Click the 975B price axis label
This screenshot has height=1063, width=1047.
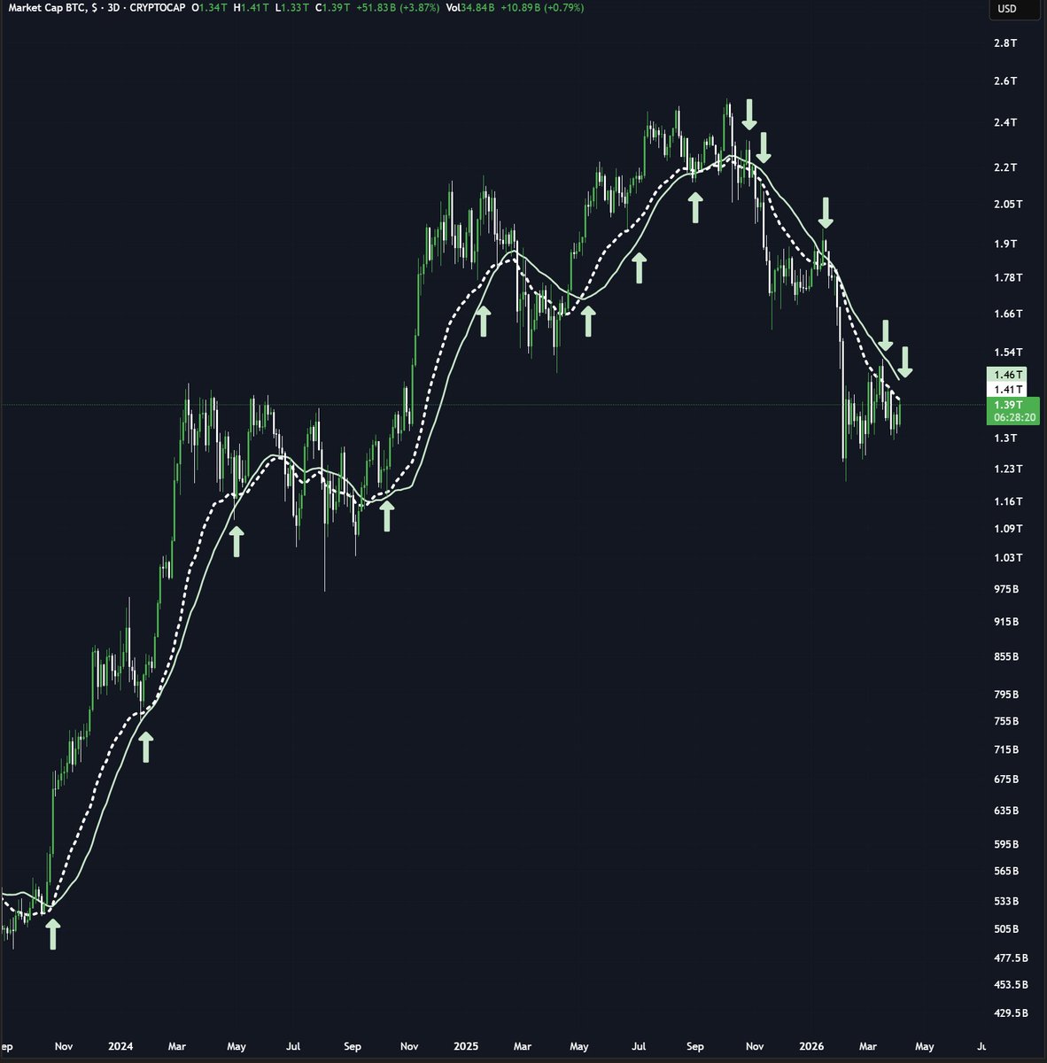1006,589
